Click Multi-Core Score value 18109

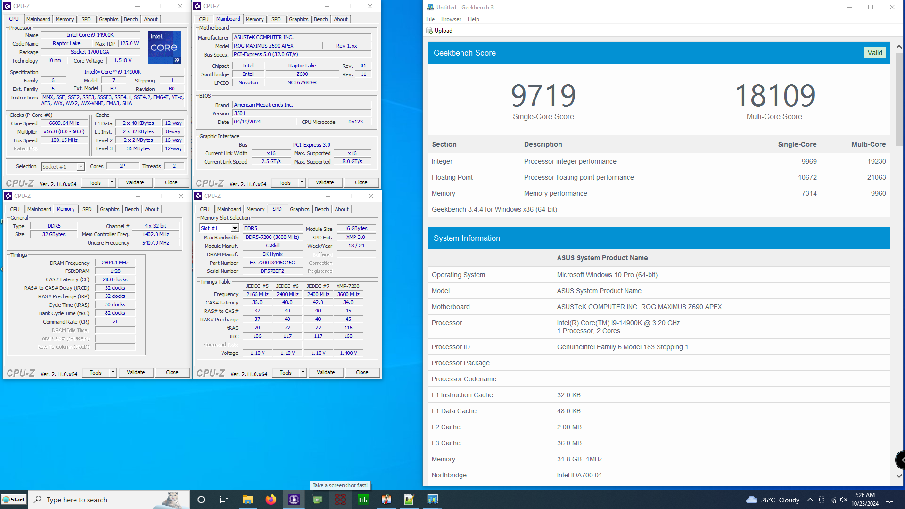pyautogui.click(x=774, y=96)
